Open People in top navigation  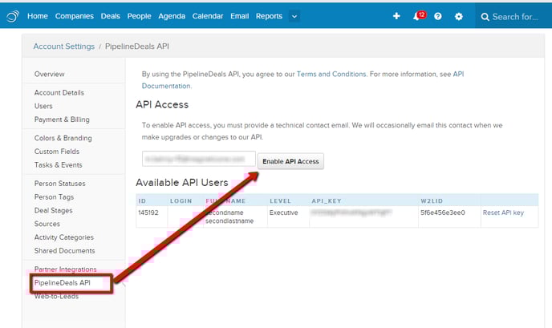click(x=139, y=16)
